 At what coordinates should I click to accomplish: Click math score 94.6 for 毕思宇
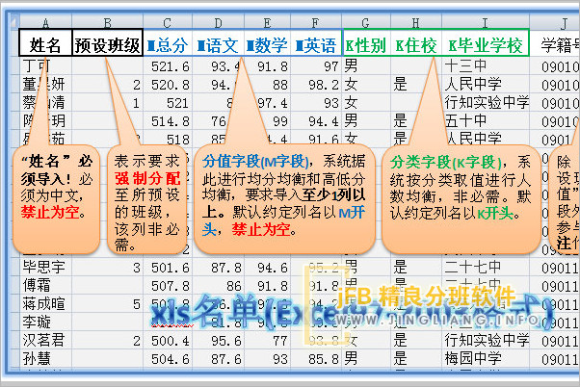268,267
